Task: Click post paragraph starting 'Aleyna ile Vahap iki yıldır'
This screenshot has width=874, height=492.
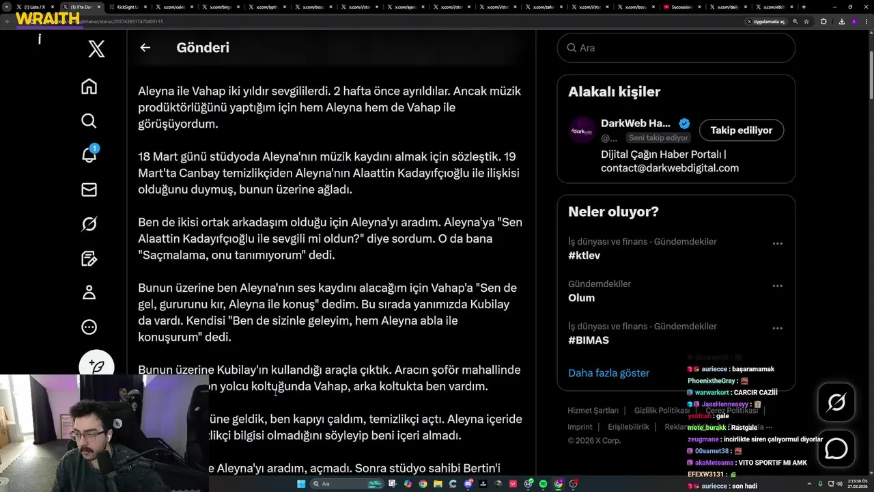Action: tap(329, 107)
